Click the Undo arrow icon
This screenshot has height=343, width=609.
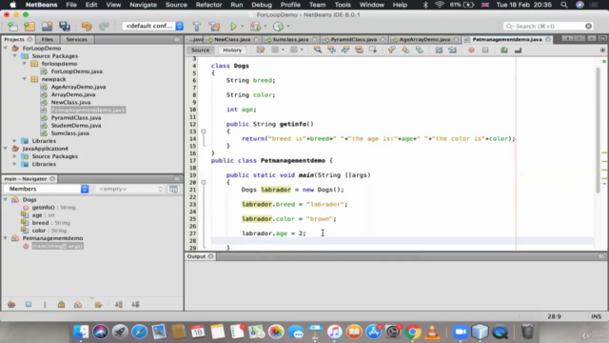point(87,26)
